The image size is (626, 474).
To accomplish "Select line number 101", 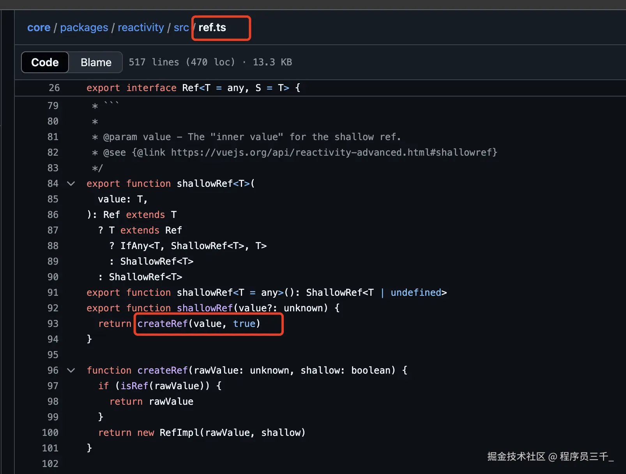I will click(x=50, y=448).
